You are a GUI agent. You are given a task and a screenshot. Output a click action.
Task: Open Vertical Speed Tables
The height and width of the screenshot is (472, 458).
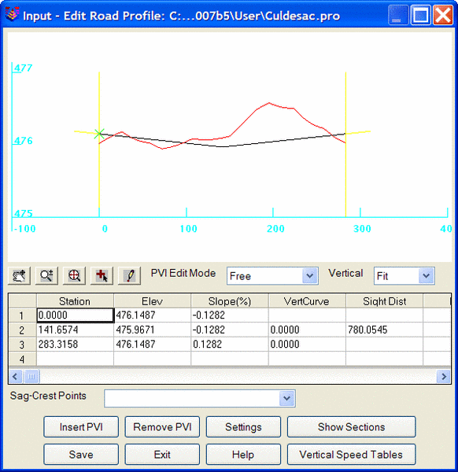[352, 454]
